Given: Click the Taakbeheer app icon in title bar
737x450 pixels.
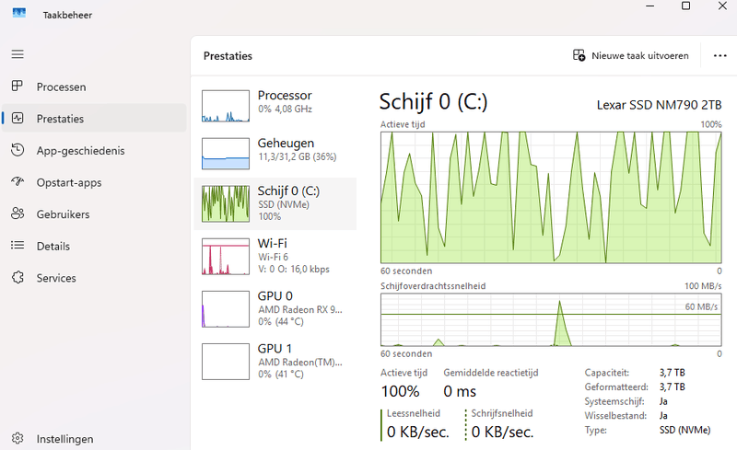Looking at the screenshot, I should [19, 15].
